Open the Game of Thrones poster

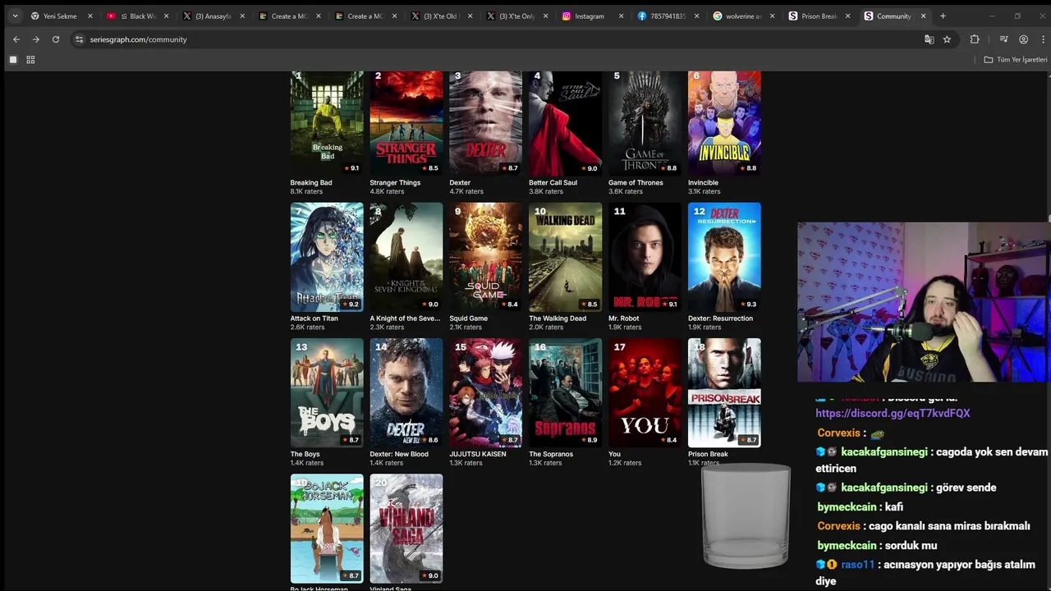[x=645, y=122]
